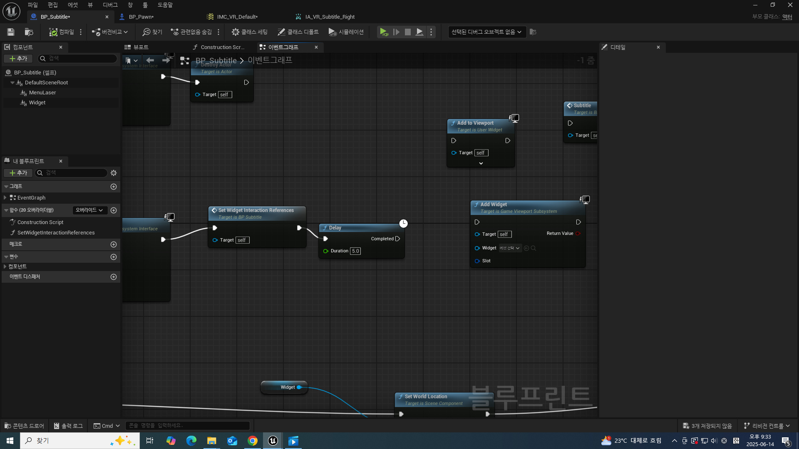This screenshot has height=449, width=799.
Task: Click the Stop playback button
Action: point(408,32)
